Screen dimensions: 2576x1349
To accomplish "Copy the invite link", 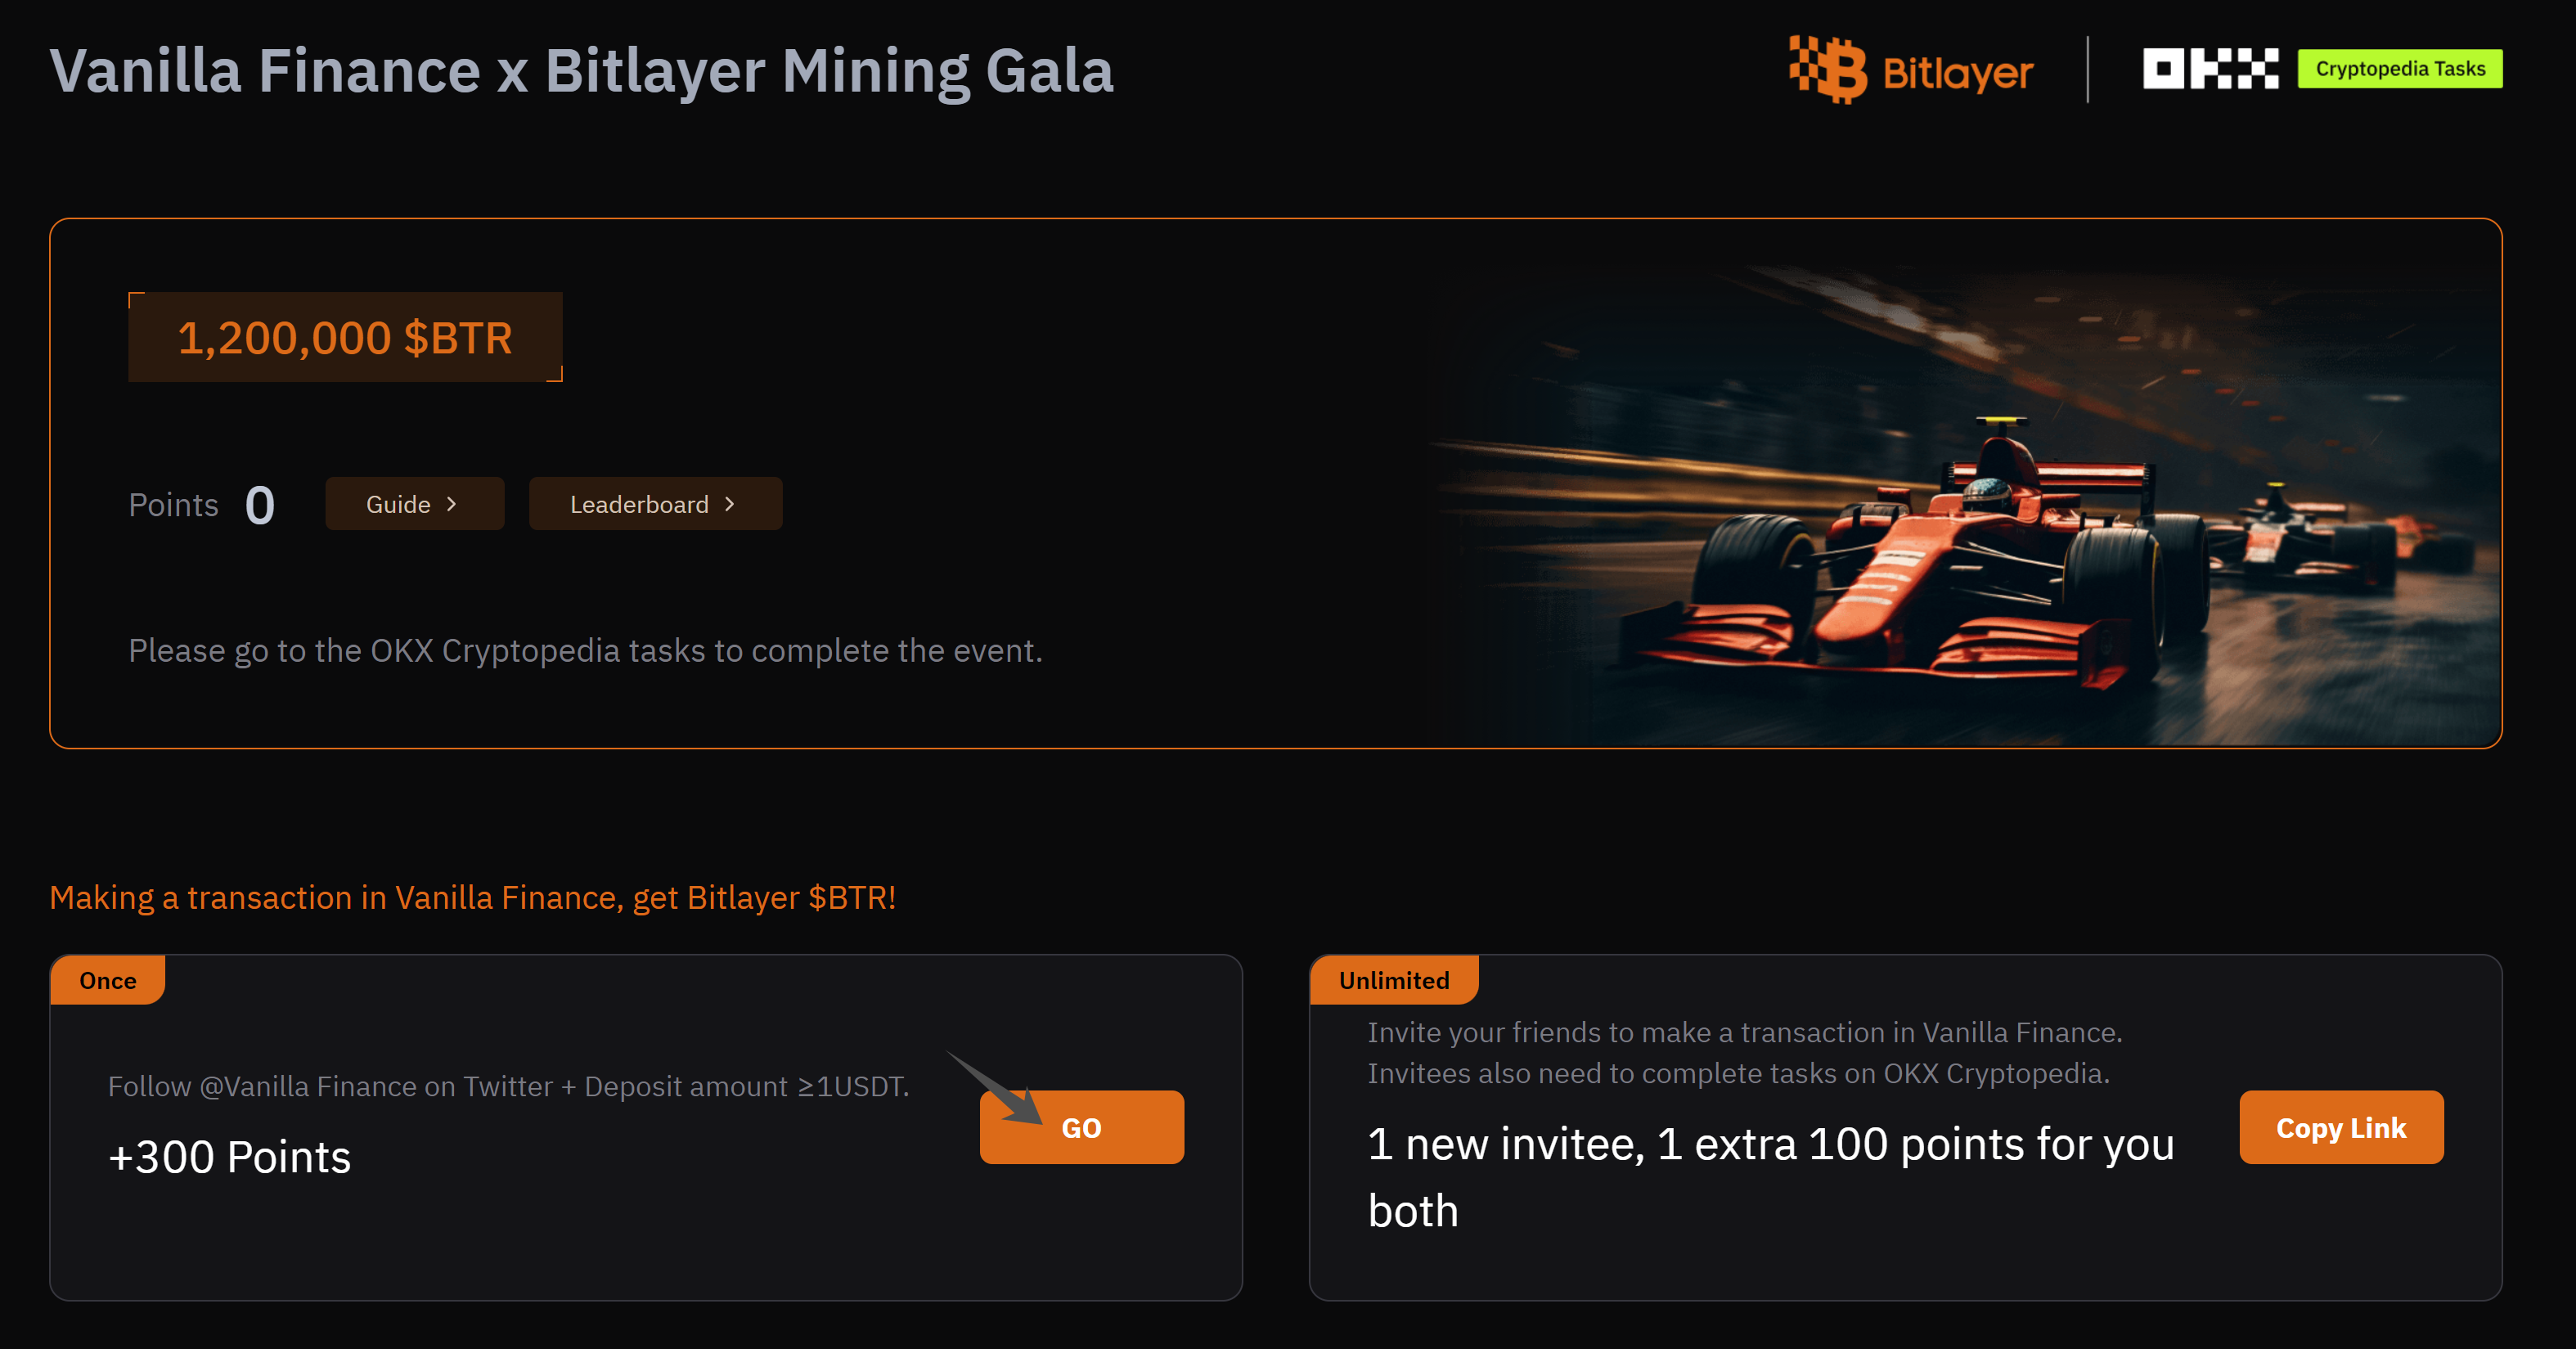I will click(x=2340, y=1127).
